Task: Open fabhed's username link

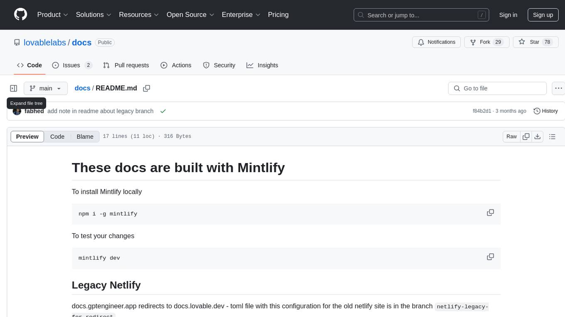Action: pyautogui.click(x=34, y=111)
